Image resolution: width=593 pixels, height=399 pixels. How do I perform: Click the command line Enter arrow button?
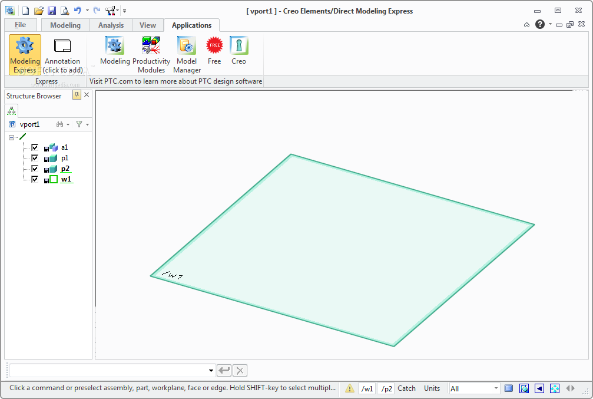pyautogui.click(x=224, y=370)
